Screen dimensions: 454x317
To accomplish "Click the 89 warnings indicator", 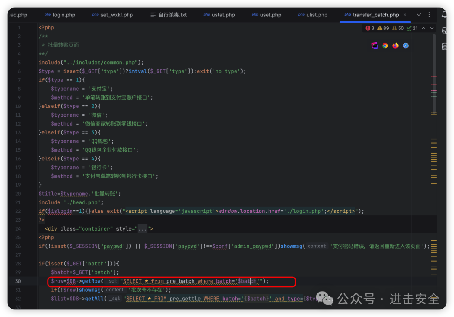I will point(383,28).
